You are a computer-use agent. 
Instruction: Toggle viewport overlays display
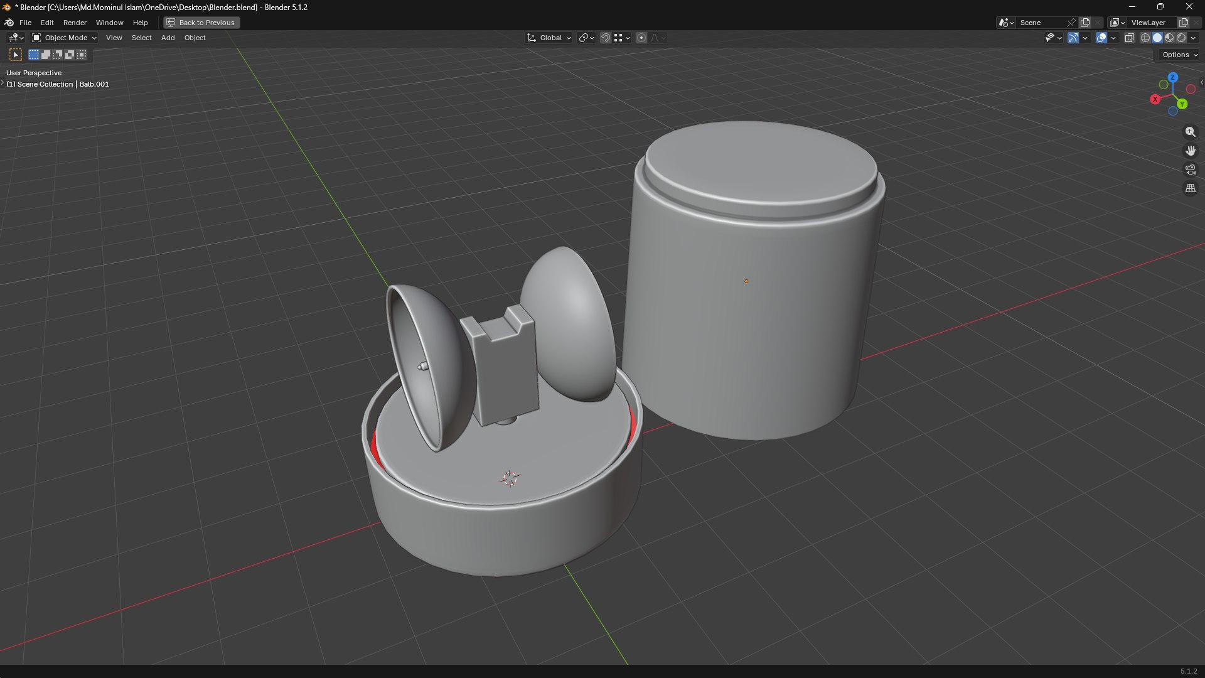tap(1101, 38)
